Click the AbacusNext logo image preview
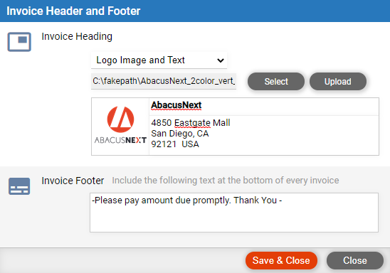Viewport: 390px width, 273px height. point(120,126)
